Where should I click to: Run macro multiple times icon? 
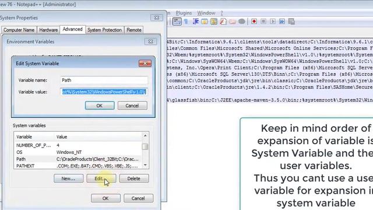pyautogui.click(x=282, y=22)
